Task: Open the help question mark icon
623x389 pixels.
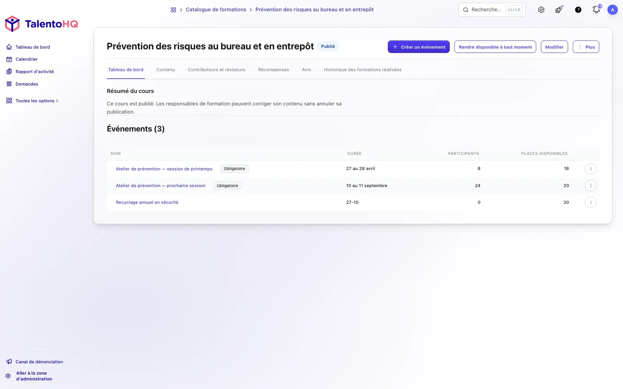Action: coord(578,10)
